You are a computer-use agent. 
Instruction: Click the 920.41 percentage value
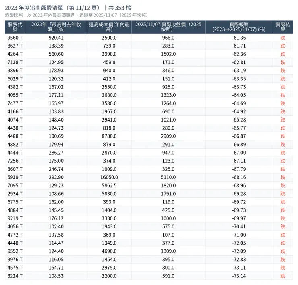tap(56, 38)
